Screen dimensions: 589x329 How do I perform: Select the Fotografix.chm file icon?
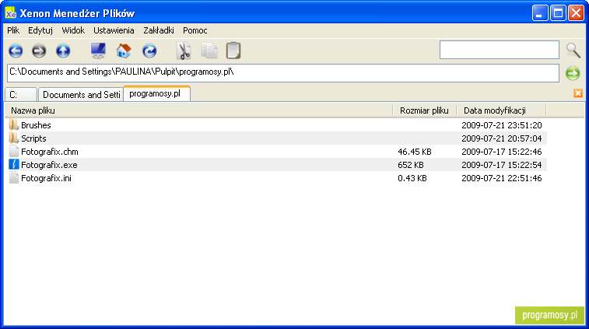click(14, 152)
